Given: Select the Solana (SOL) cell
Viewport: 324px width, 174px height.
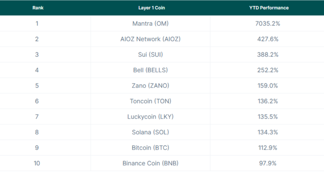Looking at the screenshot, I should (x=151, y=132).
